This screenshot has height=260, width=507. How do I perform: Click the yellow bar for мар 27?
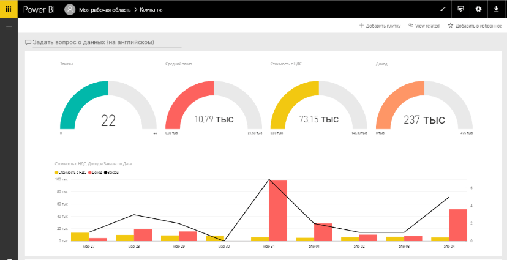(x=80, y=237)
